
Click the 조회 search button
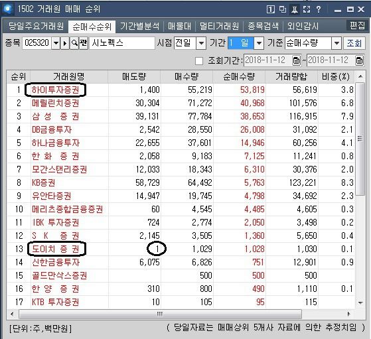click(354, 43)
